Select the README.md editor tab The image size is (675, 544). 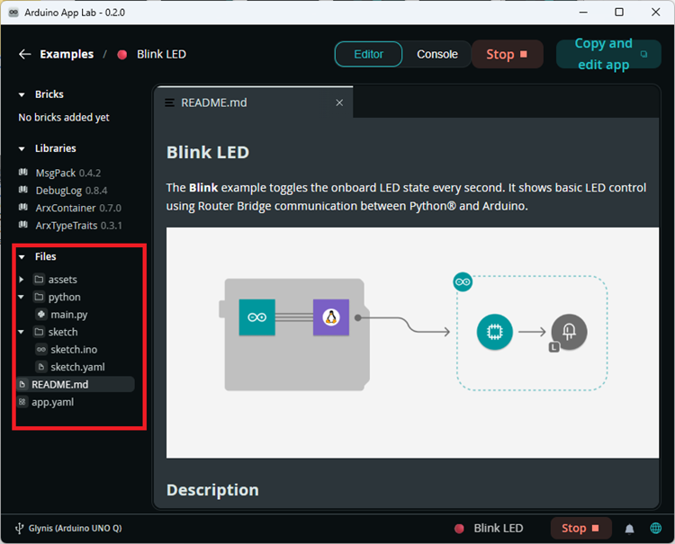pyautogui.click(x=214, y=103)
